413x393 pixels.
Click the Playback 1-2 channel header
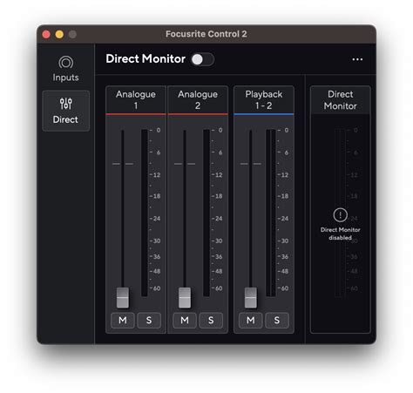pos(264,99)
